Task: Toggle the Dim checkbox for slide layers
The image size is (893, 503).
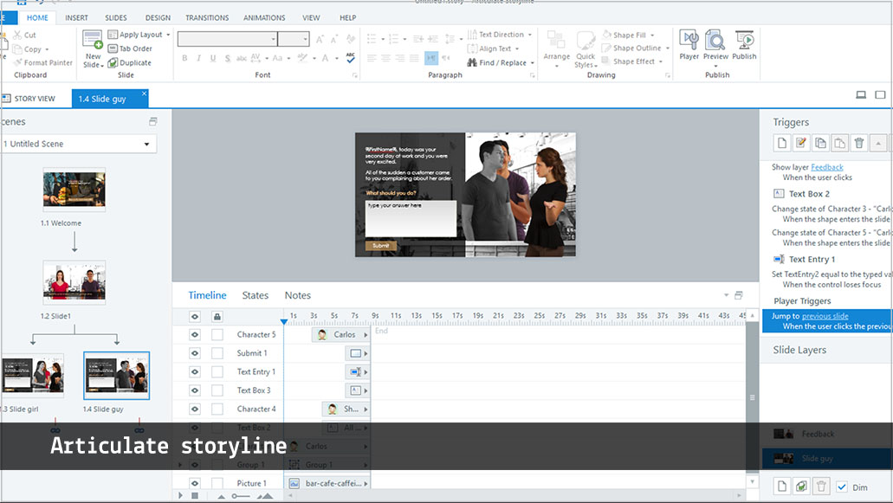Action: pos(842,487)
